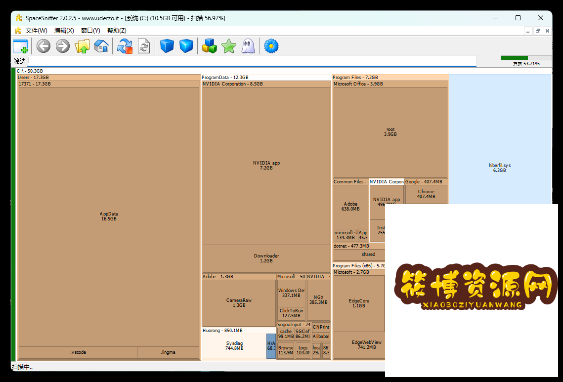Minimize the inner child window

point(528,31)
